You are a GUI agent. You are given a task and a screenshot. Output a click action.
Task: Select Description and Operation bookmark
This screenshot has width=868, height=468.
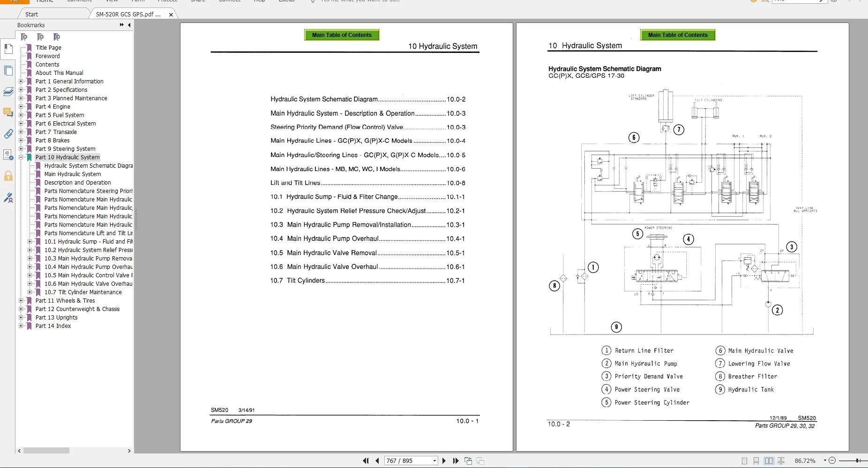pos(78,183)
